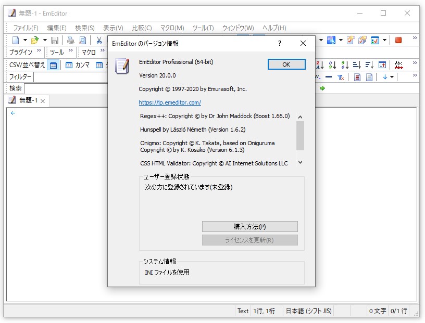Toggle the CSV cell selection mode button

(53, 65)
